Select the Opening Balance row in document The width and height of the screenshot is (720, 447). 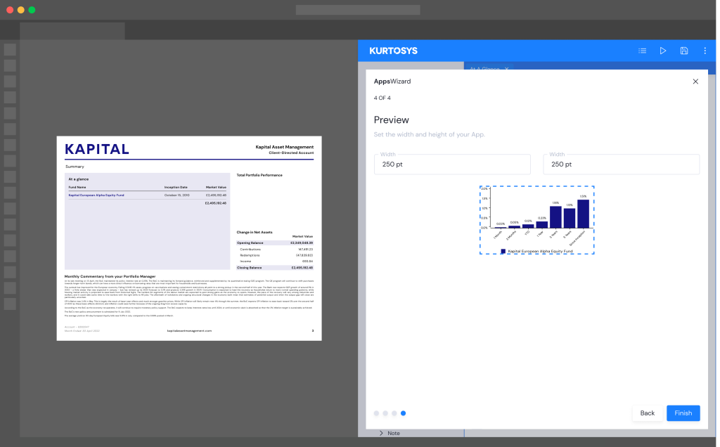[275, 242]
